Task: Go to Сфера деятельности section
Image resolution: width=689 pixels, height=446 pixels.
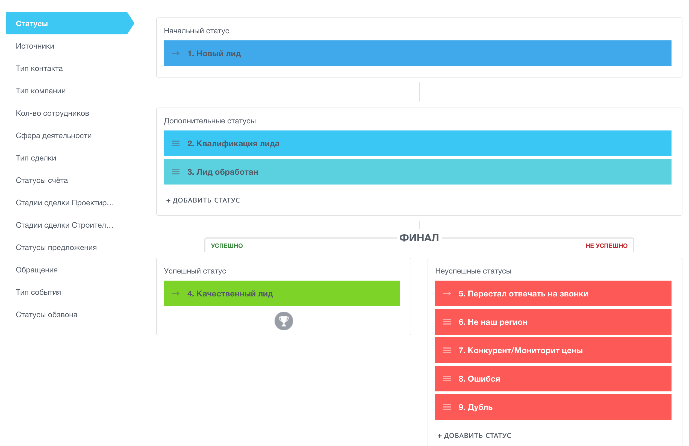Action: (54, 136)
